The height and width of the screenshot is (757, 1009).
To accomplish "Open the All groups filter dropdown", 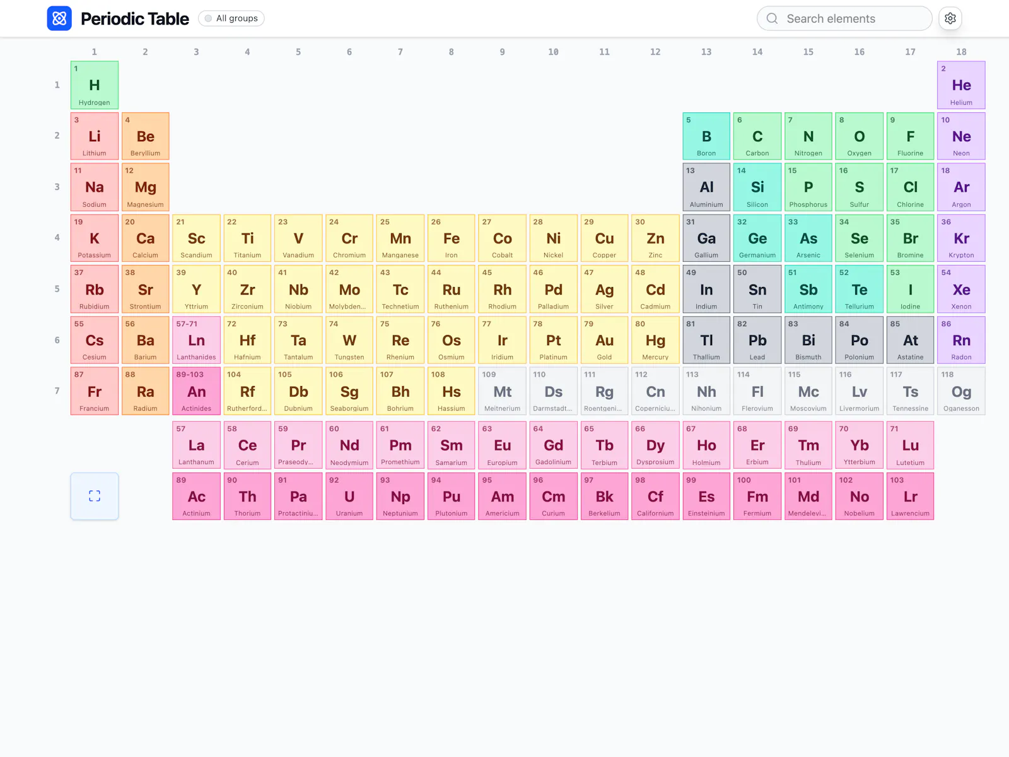I will [231, 18].
